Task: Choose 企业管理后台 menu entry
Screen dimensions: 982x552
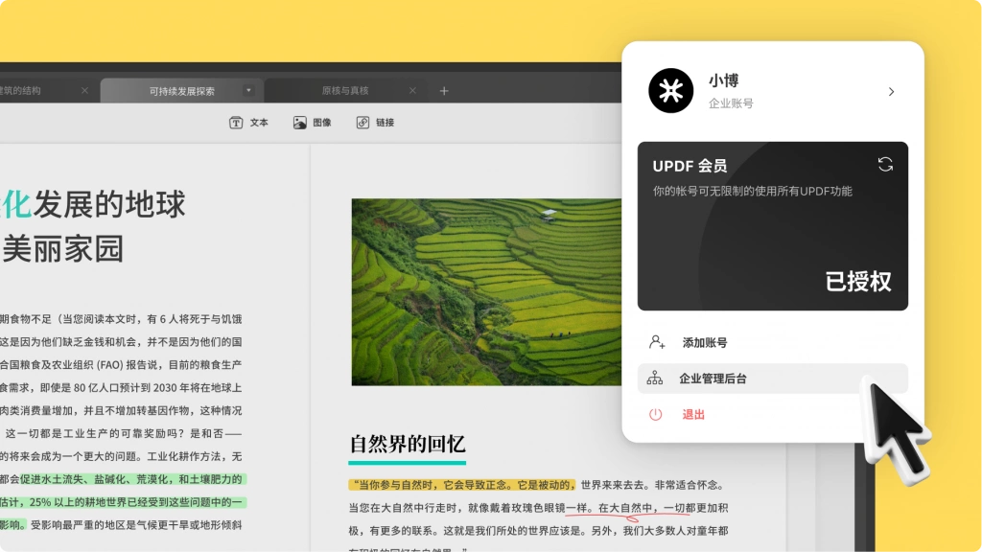Action: click(772, 379)
